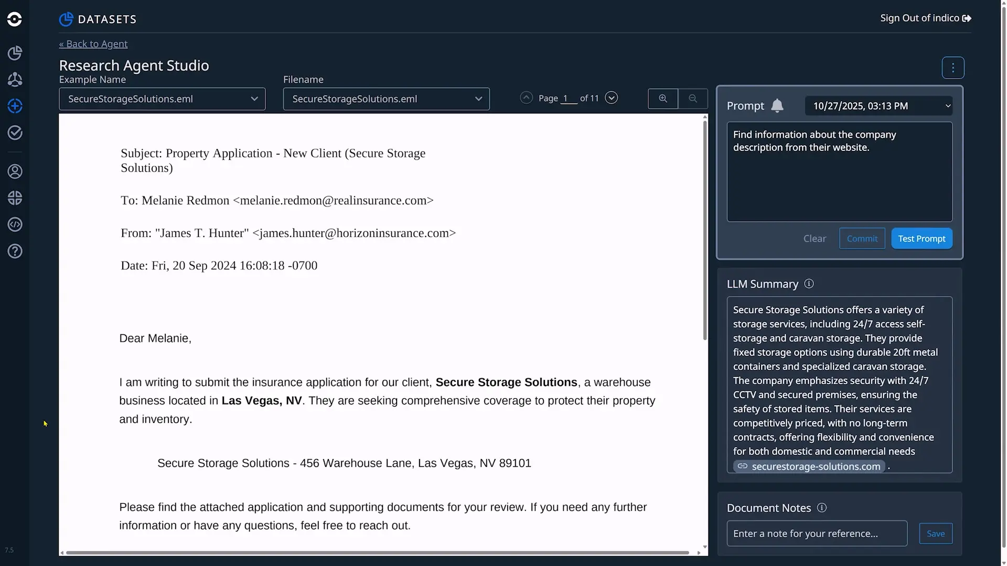Click the Commit button
The height and width of the screenshot is (566, 1007).
(862, 238)
